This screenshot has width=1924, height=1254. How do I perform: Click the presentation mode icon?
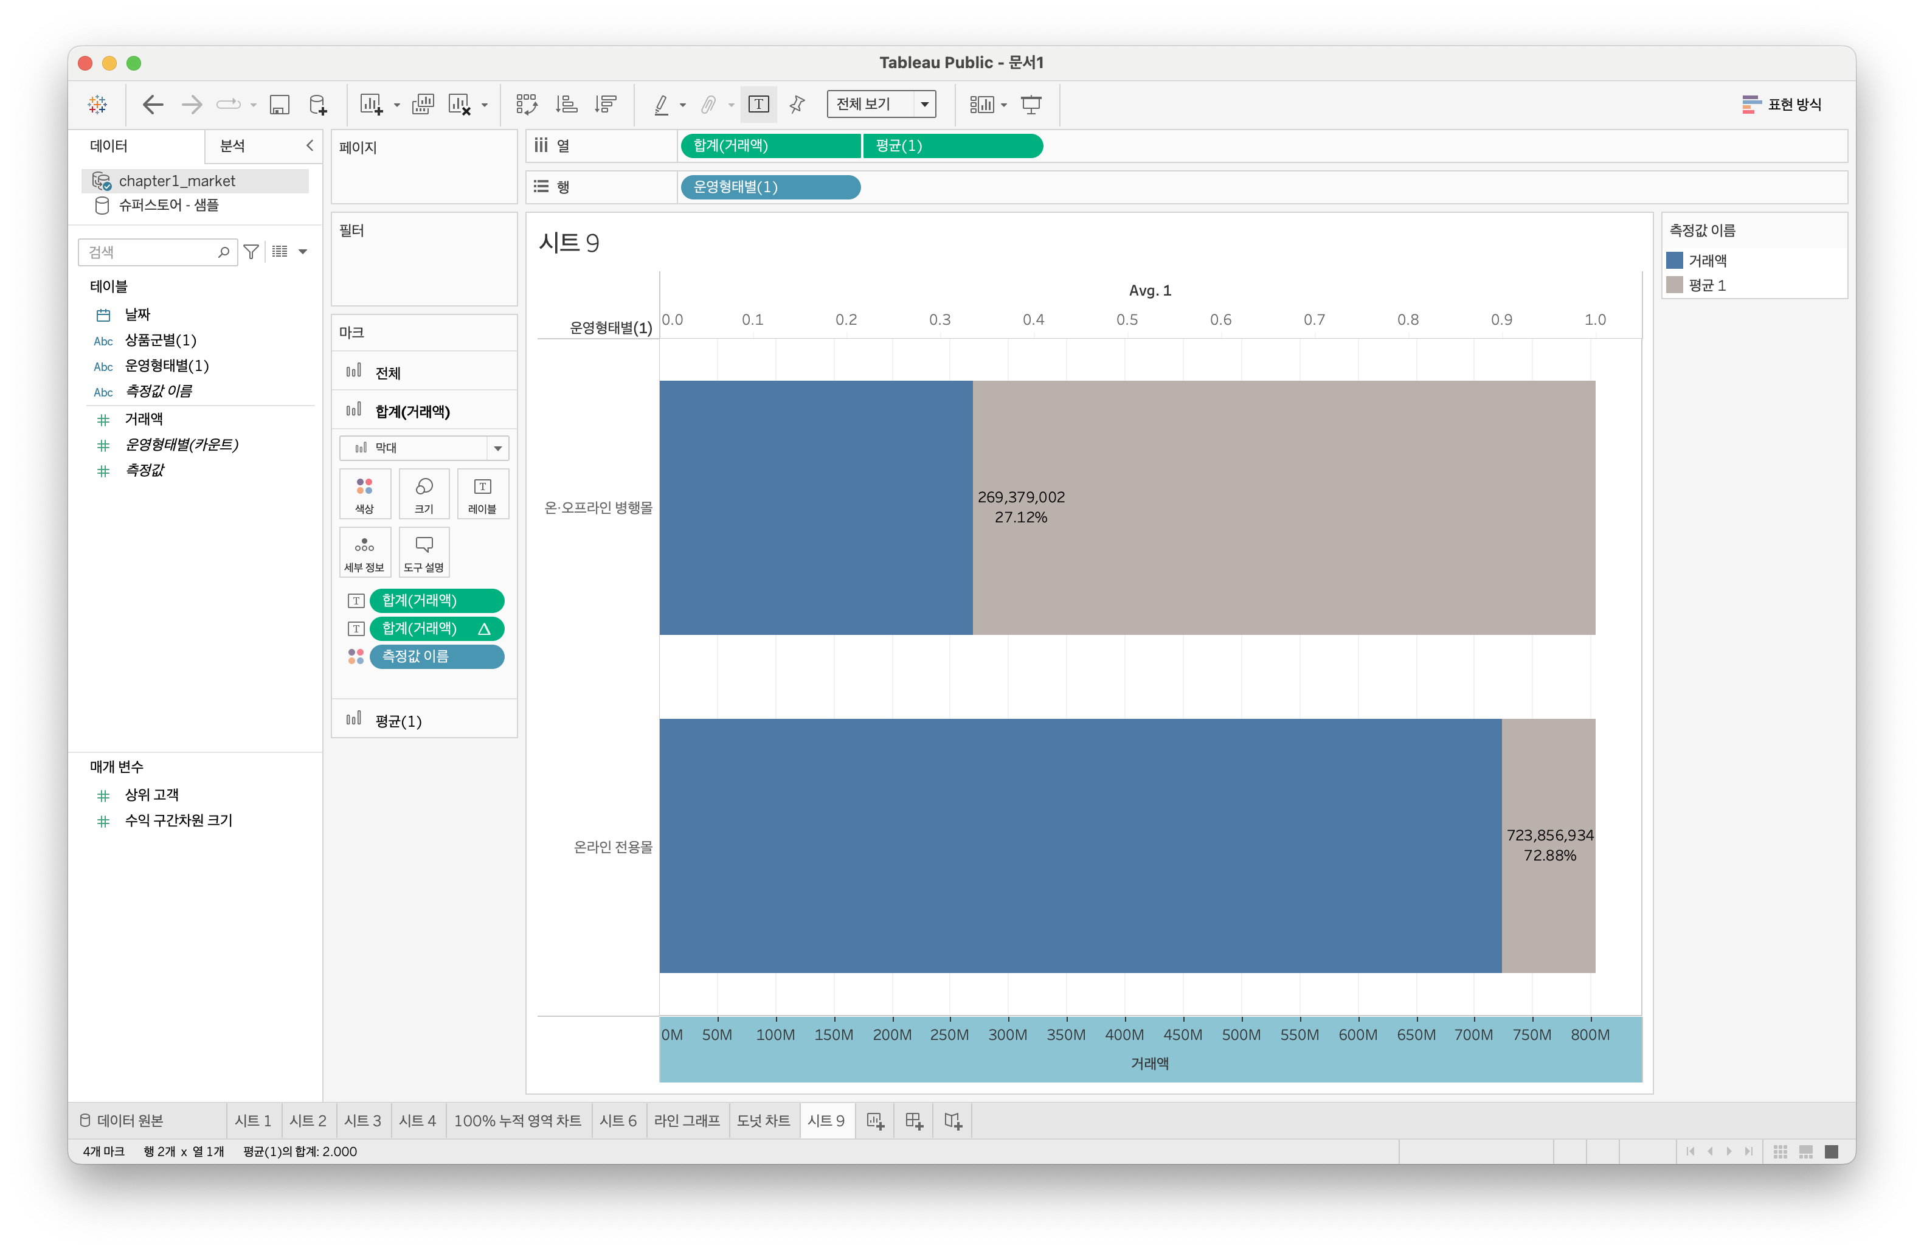tap(1031, 105)
